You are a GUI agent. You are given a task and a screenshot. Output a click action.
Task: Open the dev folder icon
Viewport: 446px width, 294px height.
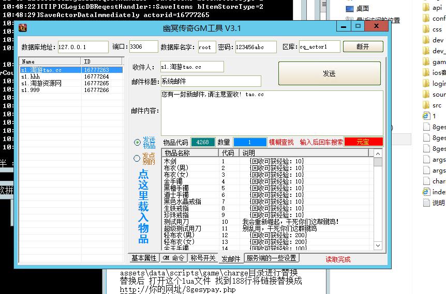tap(425, 40)
